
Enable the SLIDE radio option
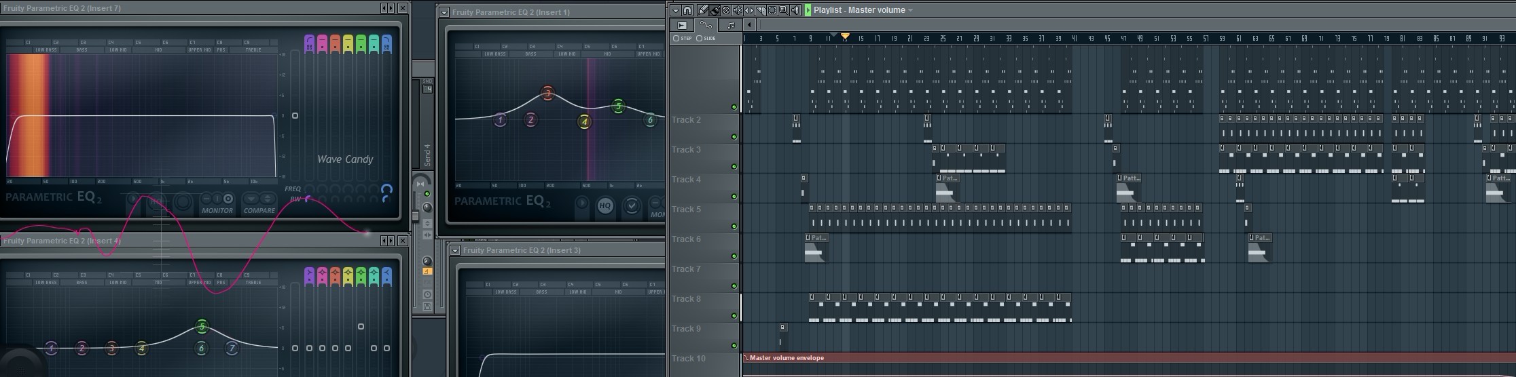coord(699,39)
